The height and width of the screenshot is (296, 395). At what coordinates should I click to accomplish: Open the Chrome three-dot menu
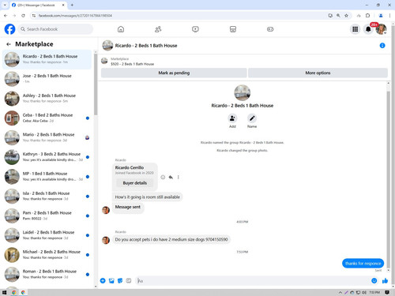tap(389, 16)
